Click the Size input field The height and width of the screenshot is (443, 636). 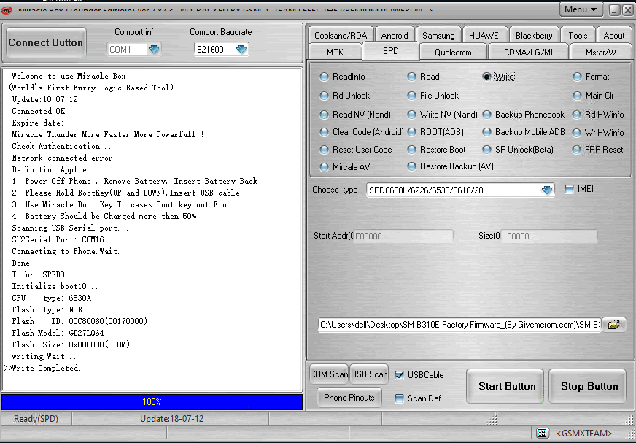coord(548,236)
